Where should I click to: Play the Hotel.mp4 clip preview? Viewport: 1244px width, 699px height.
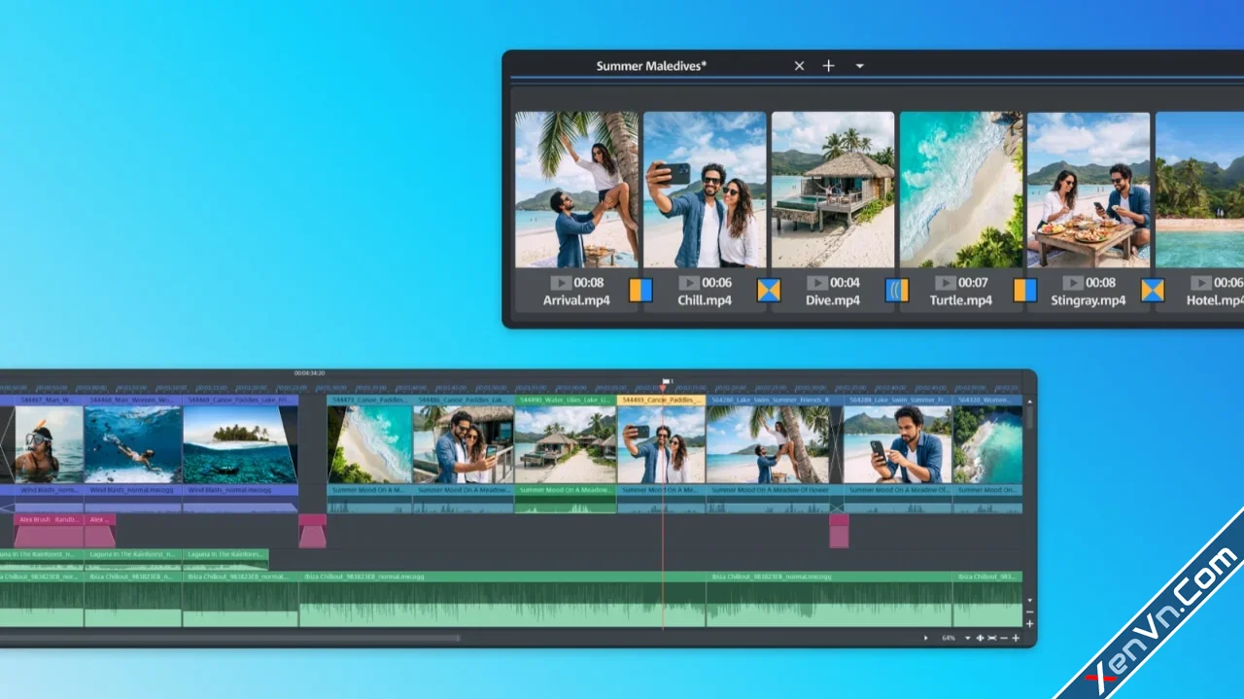(1201, 283)
